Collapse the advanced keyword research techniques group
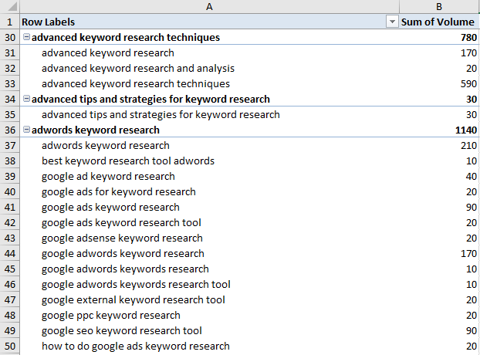The image size is (480, 355). (27, 37)
